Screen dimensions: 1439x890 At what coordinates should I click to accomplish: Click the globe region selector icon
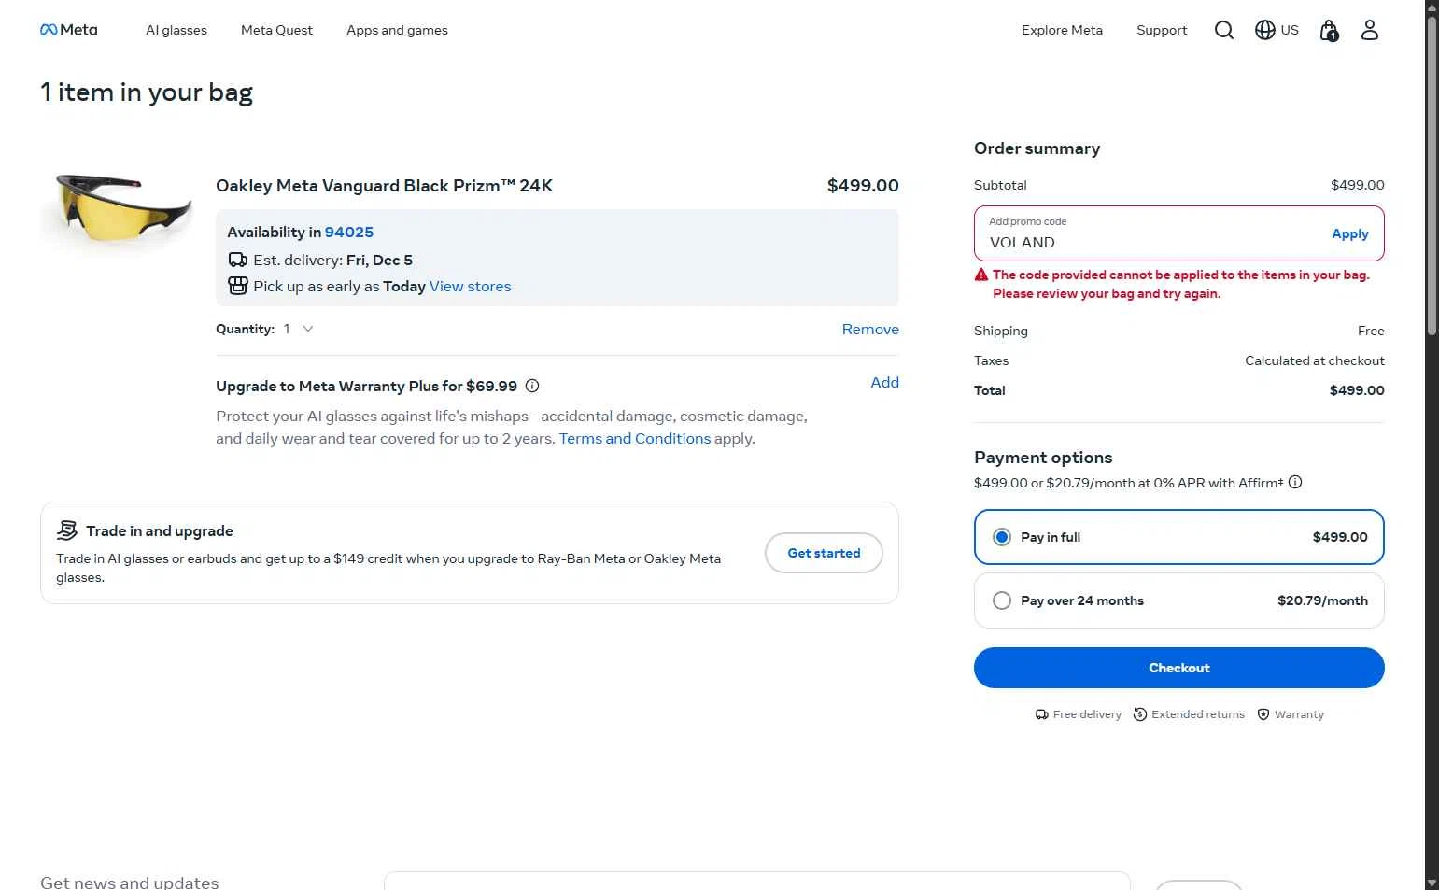tap(1265, 30)
